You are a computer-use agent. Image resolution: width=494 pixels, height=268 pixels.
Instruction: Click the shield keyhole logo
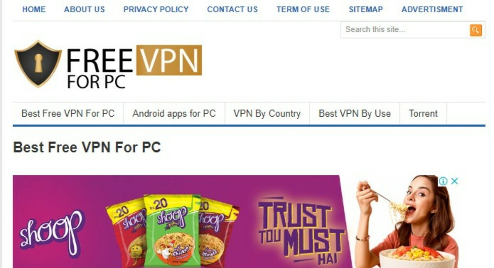point(38,63)
